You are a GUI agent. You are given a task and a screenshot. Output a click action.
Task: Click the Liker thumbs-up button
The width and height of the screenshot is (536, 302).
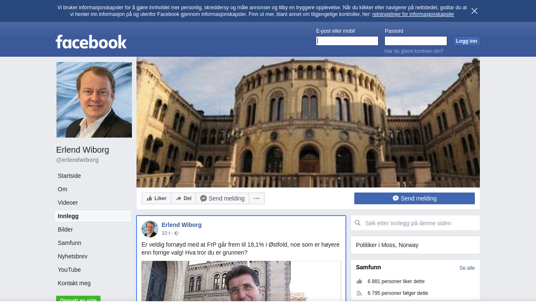click(157, 198)
